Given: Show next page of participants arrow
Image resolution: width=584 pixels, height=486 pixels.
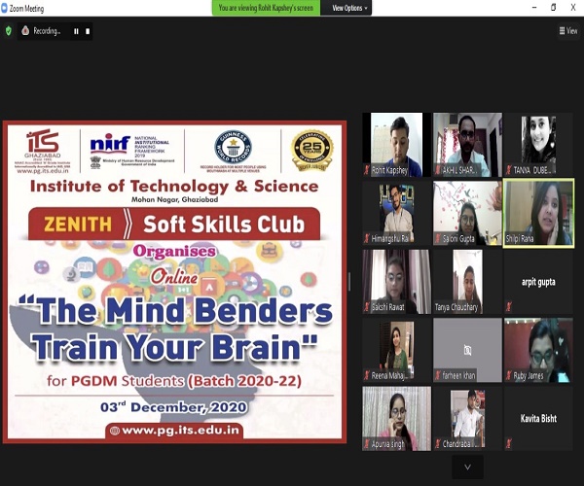Looking at the screenshot, I should tap(468, 467).
